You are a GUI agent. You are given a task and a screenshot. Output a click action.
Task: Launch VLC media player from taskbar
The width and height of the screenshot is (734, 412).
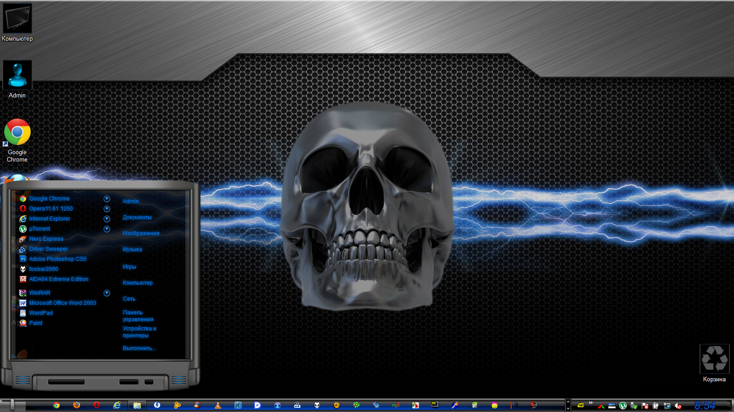tap(218, 405)
